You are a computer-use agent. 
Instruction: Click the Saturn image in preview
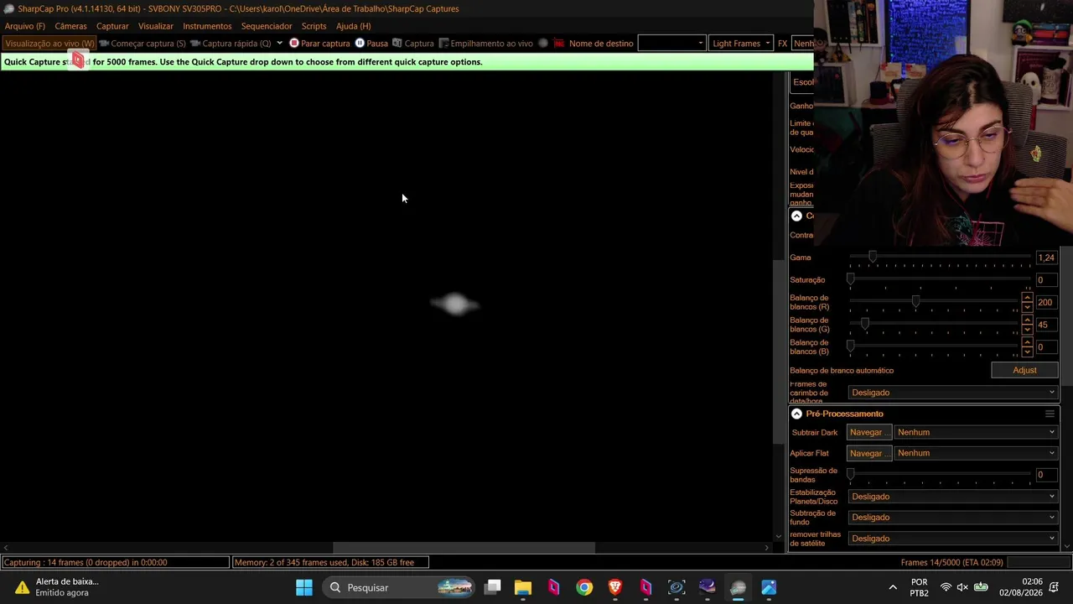[454, 304]
